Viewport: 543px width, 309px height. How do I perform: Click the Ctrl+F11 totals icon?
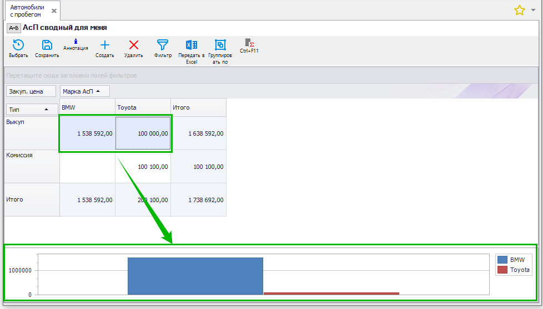249,43
